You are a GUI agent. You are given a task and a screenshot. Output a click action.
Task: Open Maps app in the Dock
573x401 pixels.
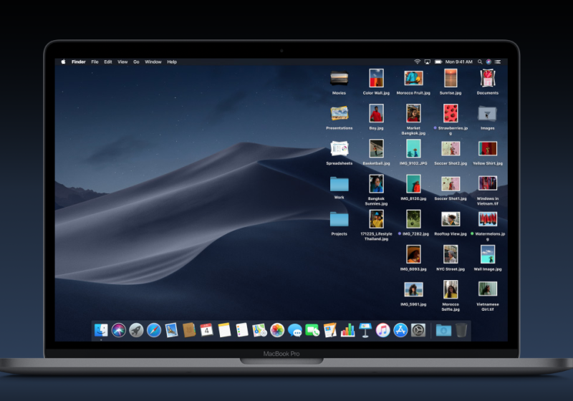pos(259,330)
